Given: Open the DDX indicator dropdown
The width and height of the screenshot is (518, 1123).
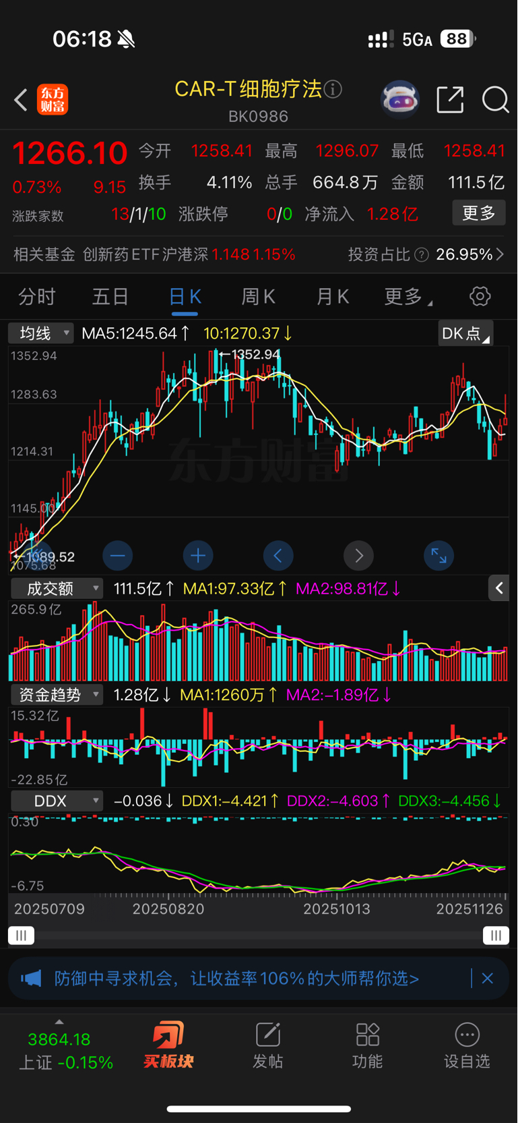Looking at the screenshot, I should [x=57, y=801].
